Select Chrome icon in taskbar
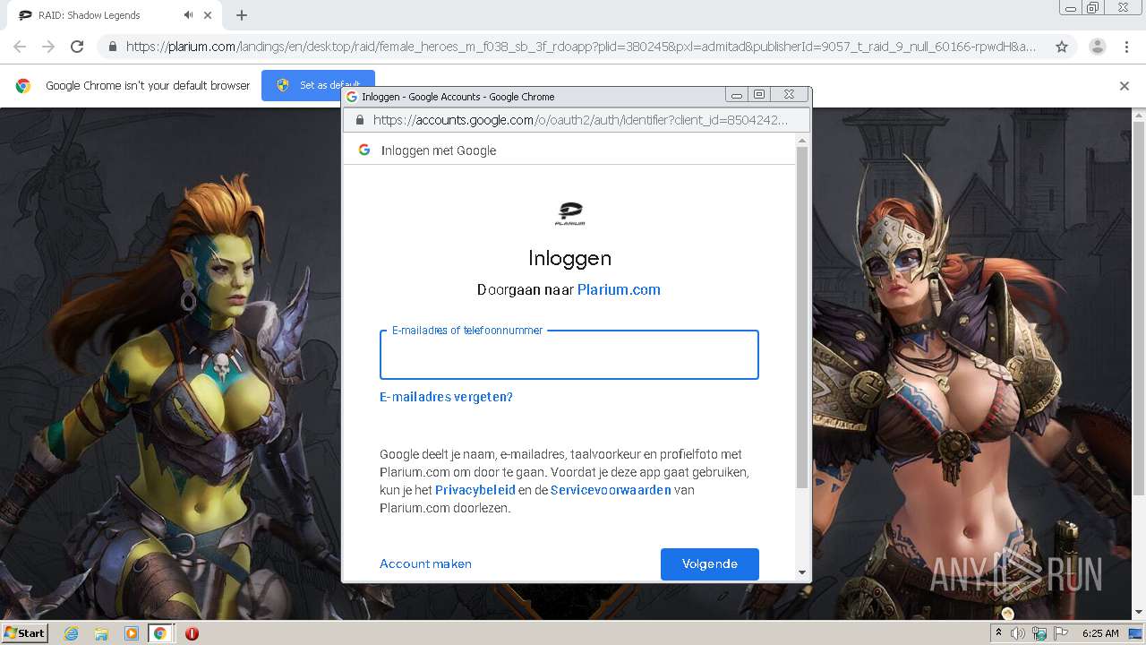 point(160,633)
